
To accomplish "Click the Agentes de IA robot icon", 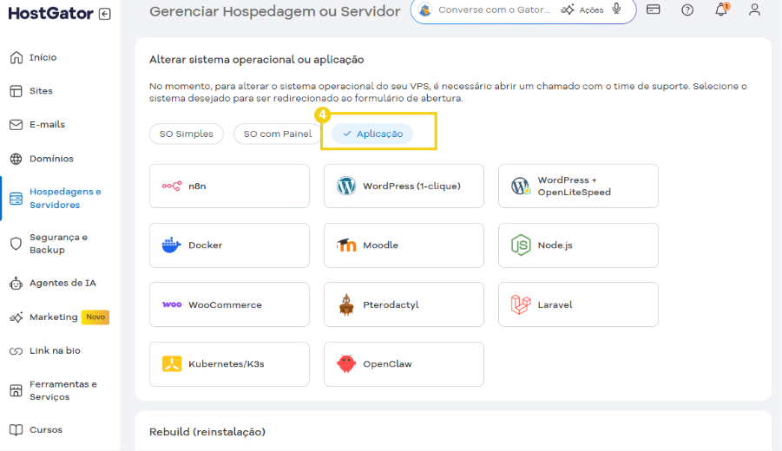I will click(16, 283).
